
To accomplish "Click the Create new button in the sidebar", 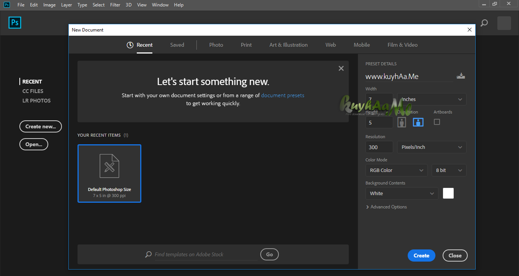I will pyautogui.click(x=40, y=126).
